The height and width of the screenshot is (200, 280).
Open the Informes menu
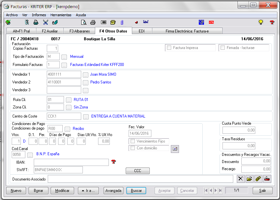click(x=39, y=15)
